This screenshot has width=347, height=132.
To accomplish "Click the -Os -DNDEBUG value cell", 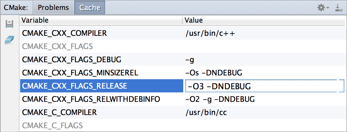I will pyautogui.click(x=214, y=73).
